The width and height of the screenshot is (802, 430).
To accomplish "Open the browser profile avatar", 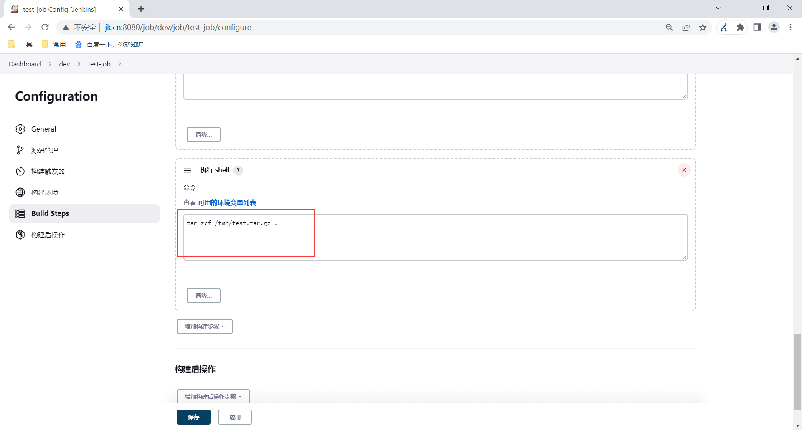I will point(774,28).
